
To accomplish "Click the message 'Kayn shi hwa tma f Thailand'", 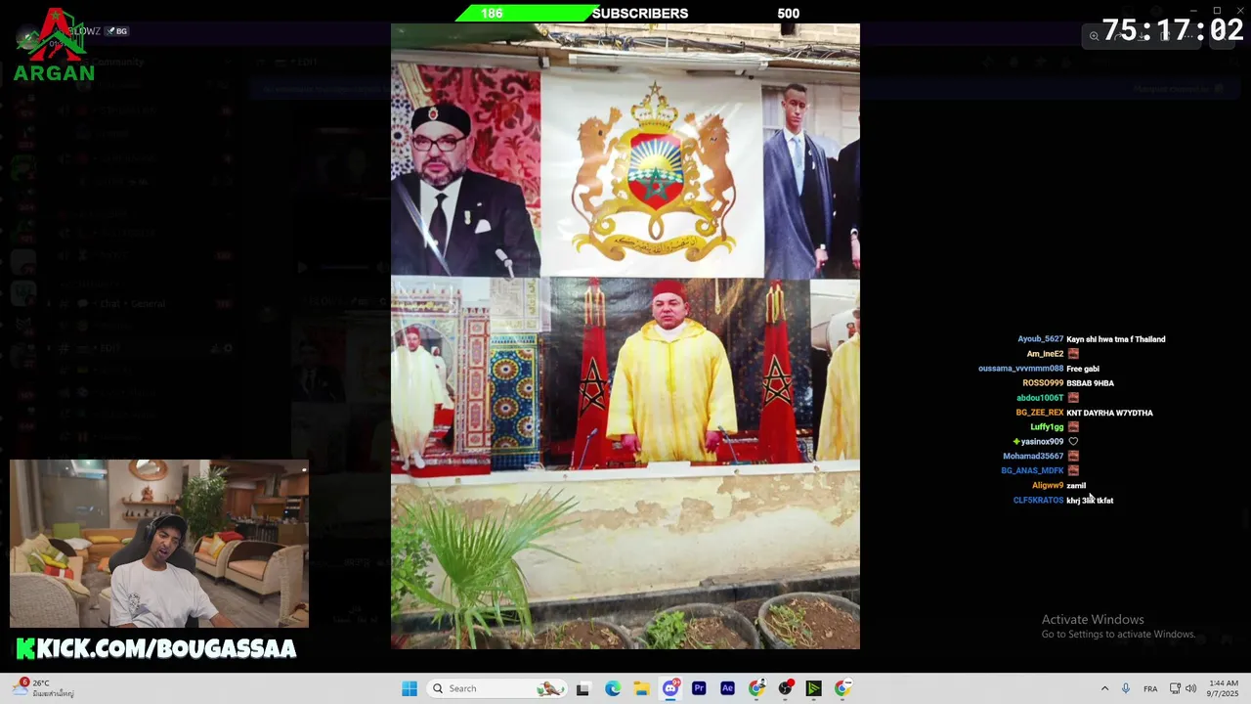I will [1115, 339].
